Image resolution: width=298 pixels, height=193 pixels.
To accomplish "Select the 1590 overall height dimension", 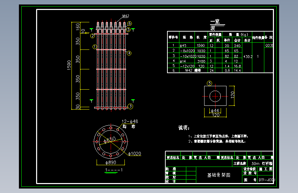I will click(x=69, y=65).
